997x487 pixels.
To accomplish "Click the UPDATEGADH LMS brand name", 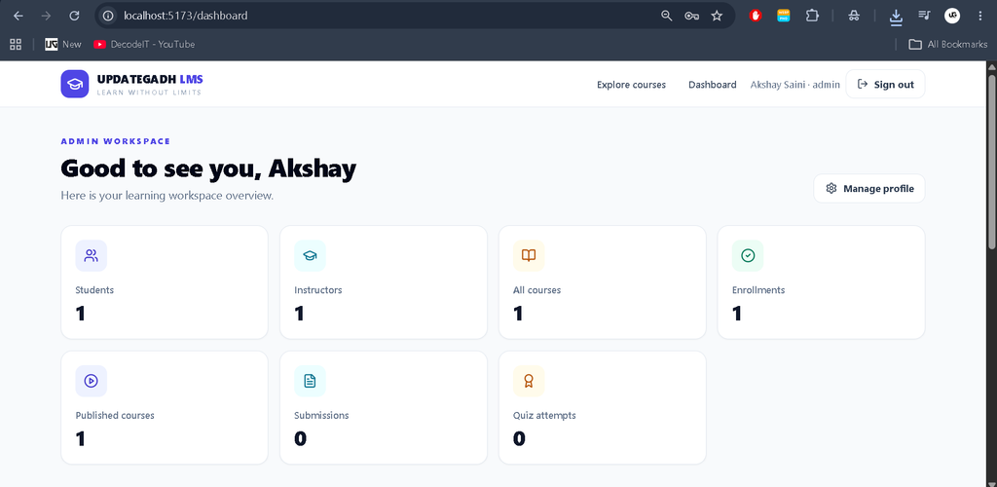I will [x=150, y=80].
